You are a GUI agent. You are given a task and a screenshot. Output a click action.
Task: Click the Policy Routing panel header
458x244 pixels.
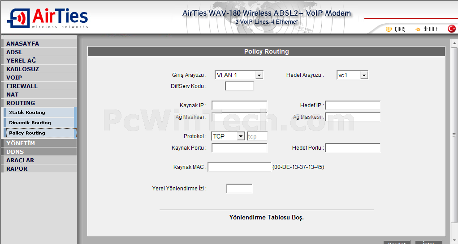coord(266,51)
